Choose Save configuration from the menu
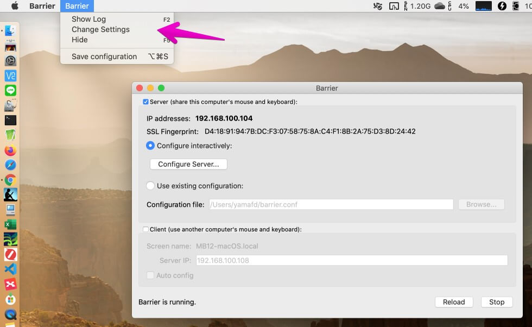 coord(117,56)
